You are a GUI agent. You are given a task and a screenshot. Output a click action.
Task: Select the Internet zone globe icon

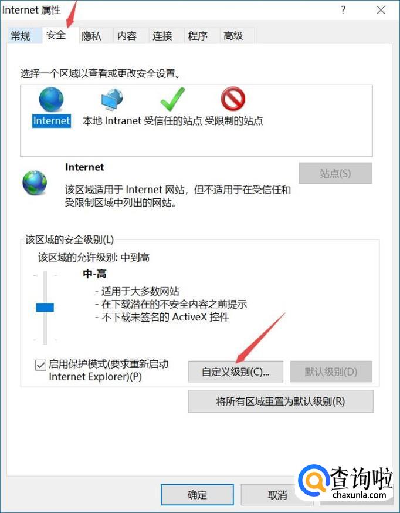51,99
